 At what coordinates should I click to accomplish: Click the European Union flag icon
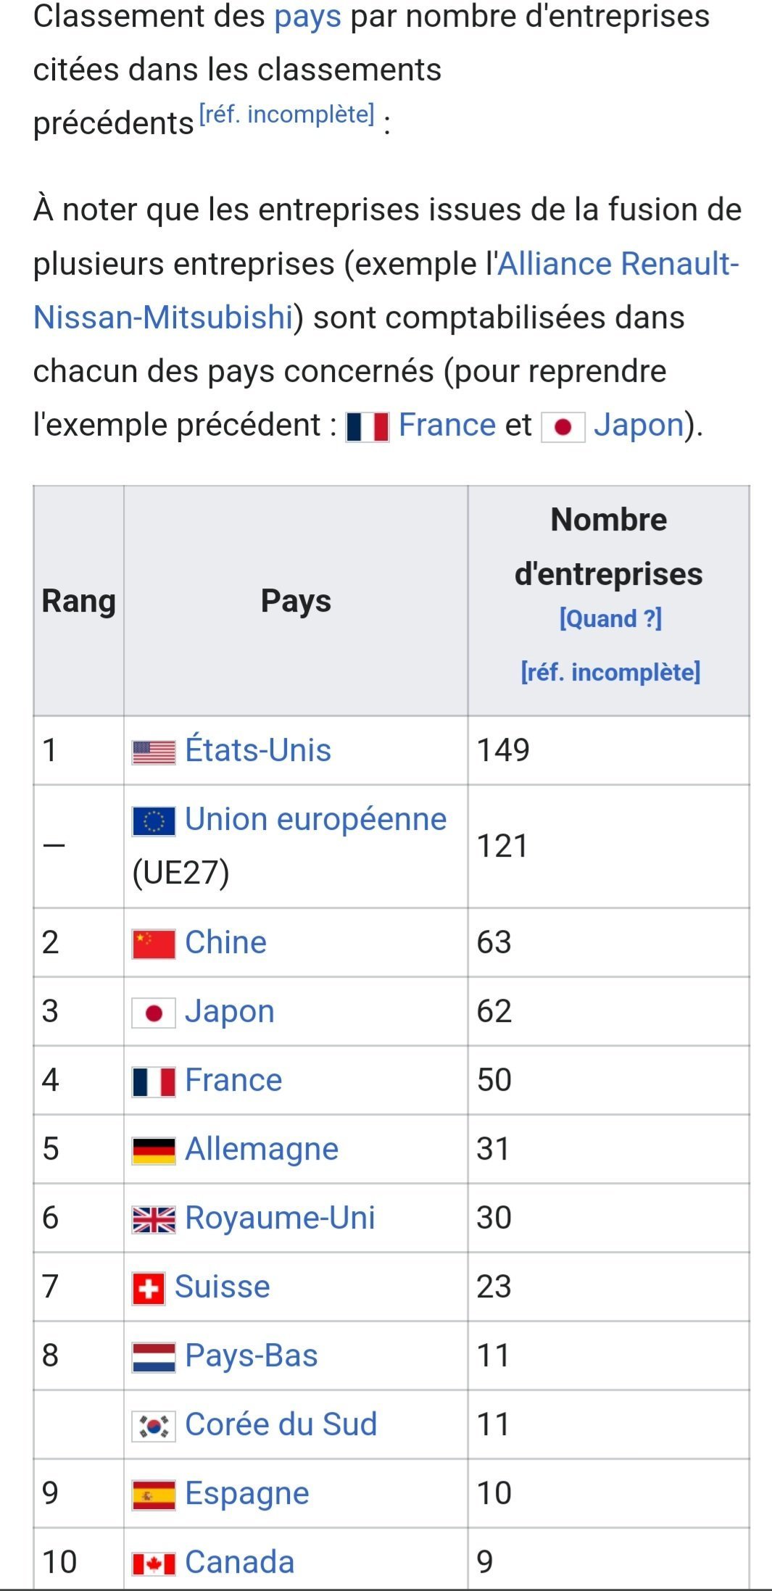pyautogui.click(x=154, y=821)
